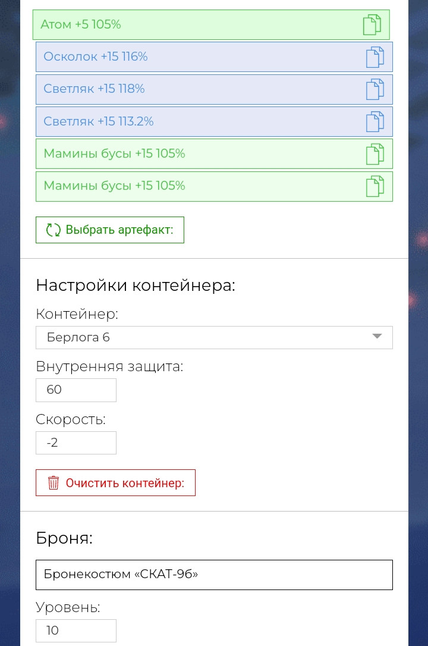Click the Скорость value field

tap(76, 443)
